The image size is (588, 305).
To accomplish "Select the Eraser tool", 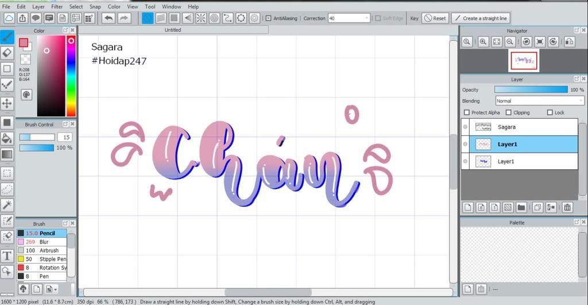I will [x=7, y=53].
